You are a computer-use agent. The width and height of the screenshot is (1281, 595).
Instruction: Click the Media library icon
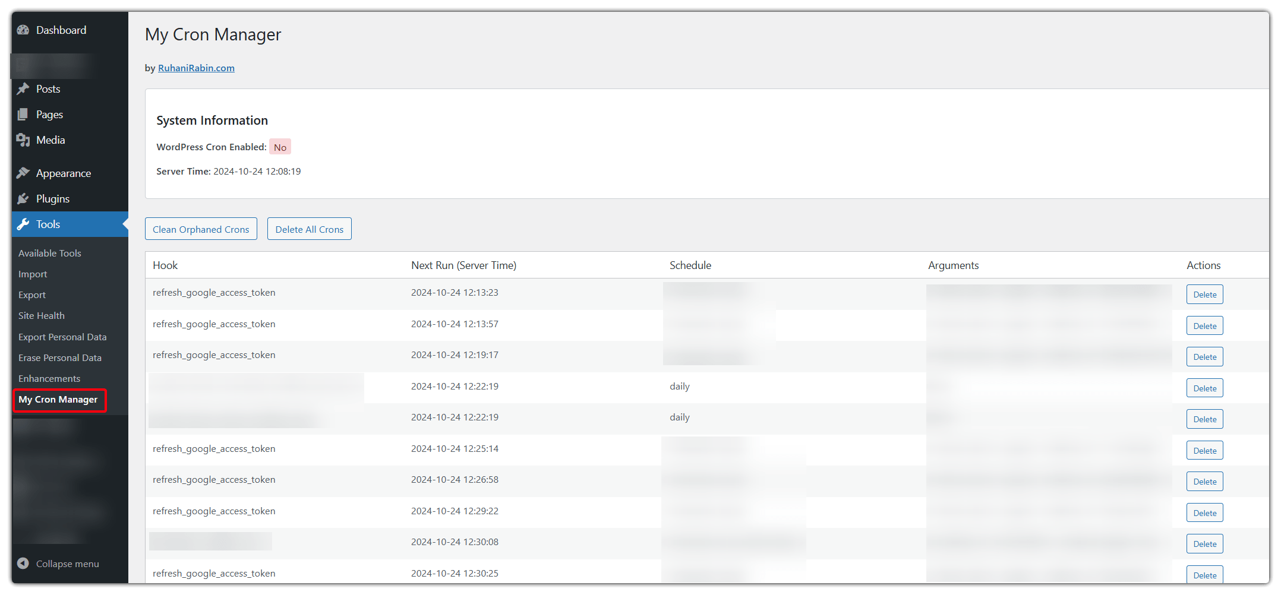pyautogui.click(x=23, y=140)
